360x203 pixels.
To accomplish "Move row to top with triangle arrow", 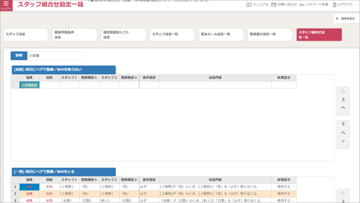I will 343,91.
